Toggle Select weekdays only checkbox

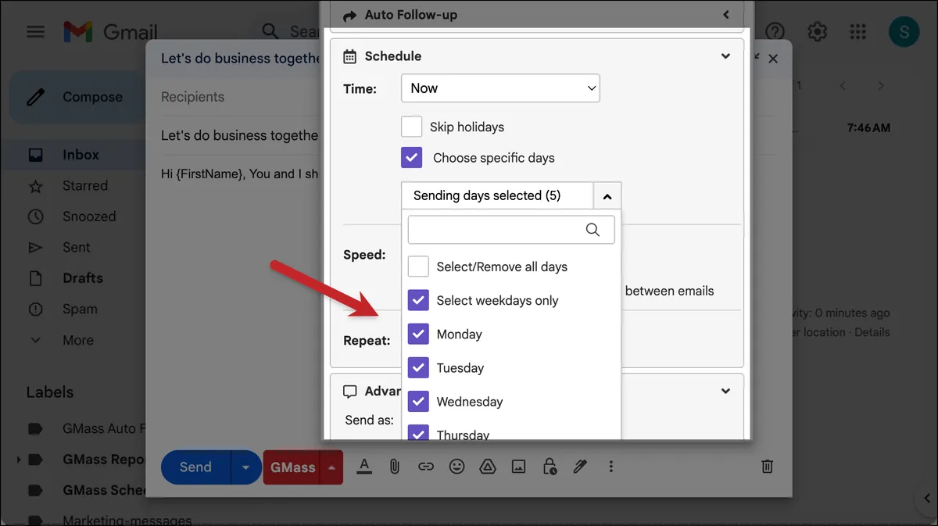[418, 300]
